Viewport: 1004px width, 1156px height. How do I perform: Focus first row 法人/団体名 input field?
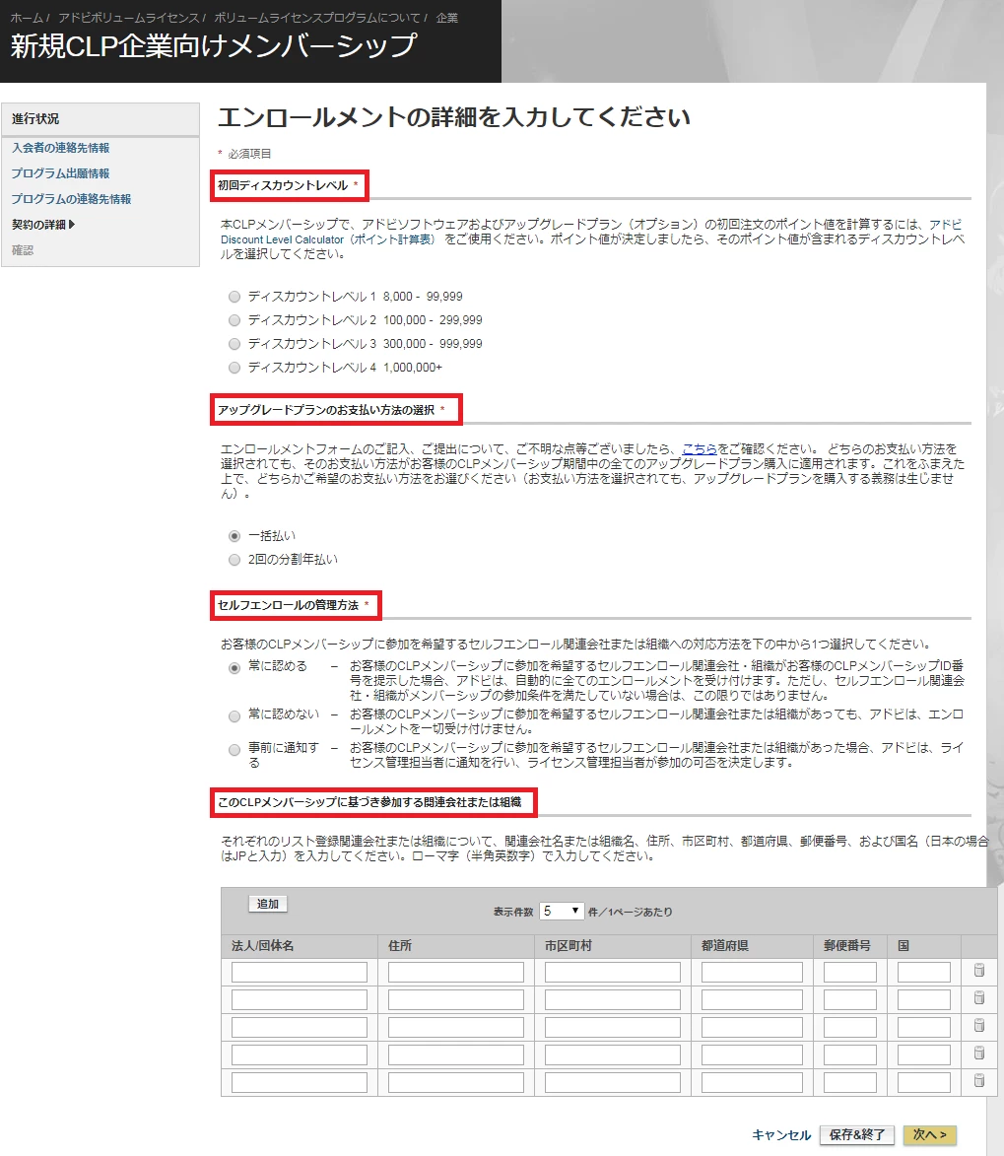(x=300, y=972)
